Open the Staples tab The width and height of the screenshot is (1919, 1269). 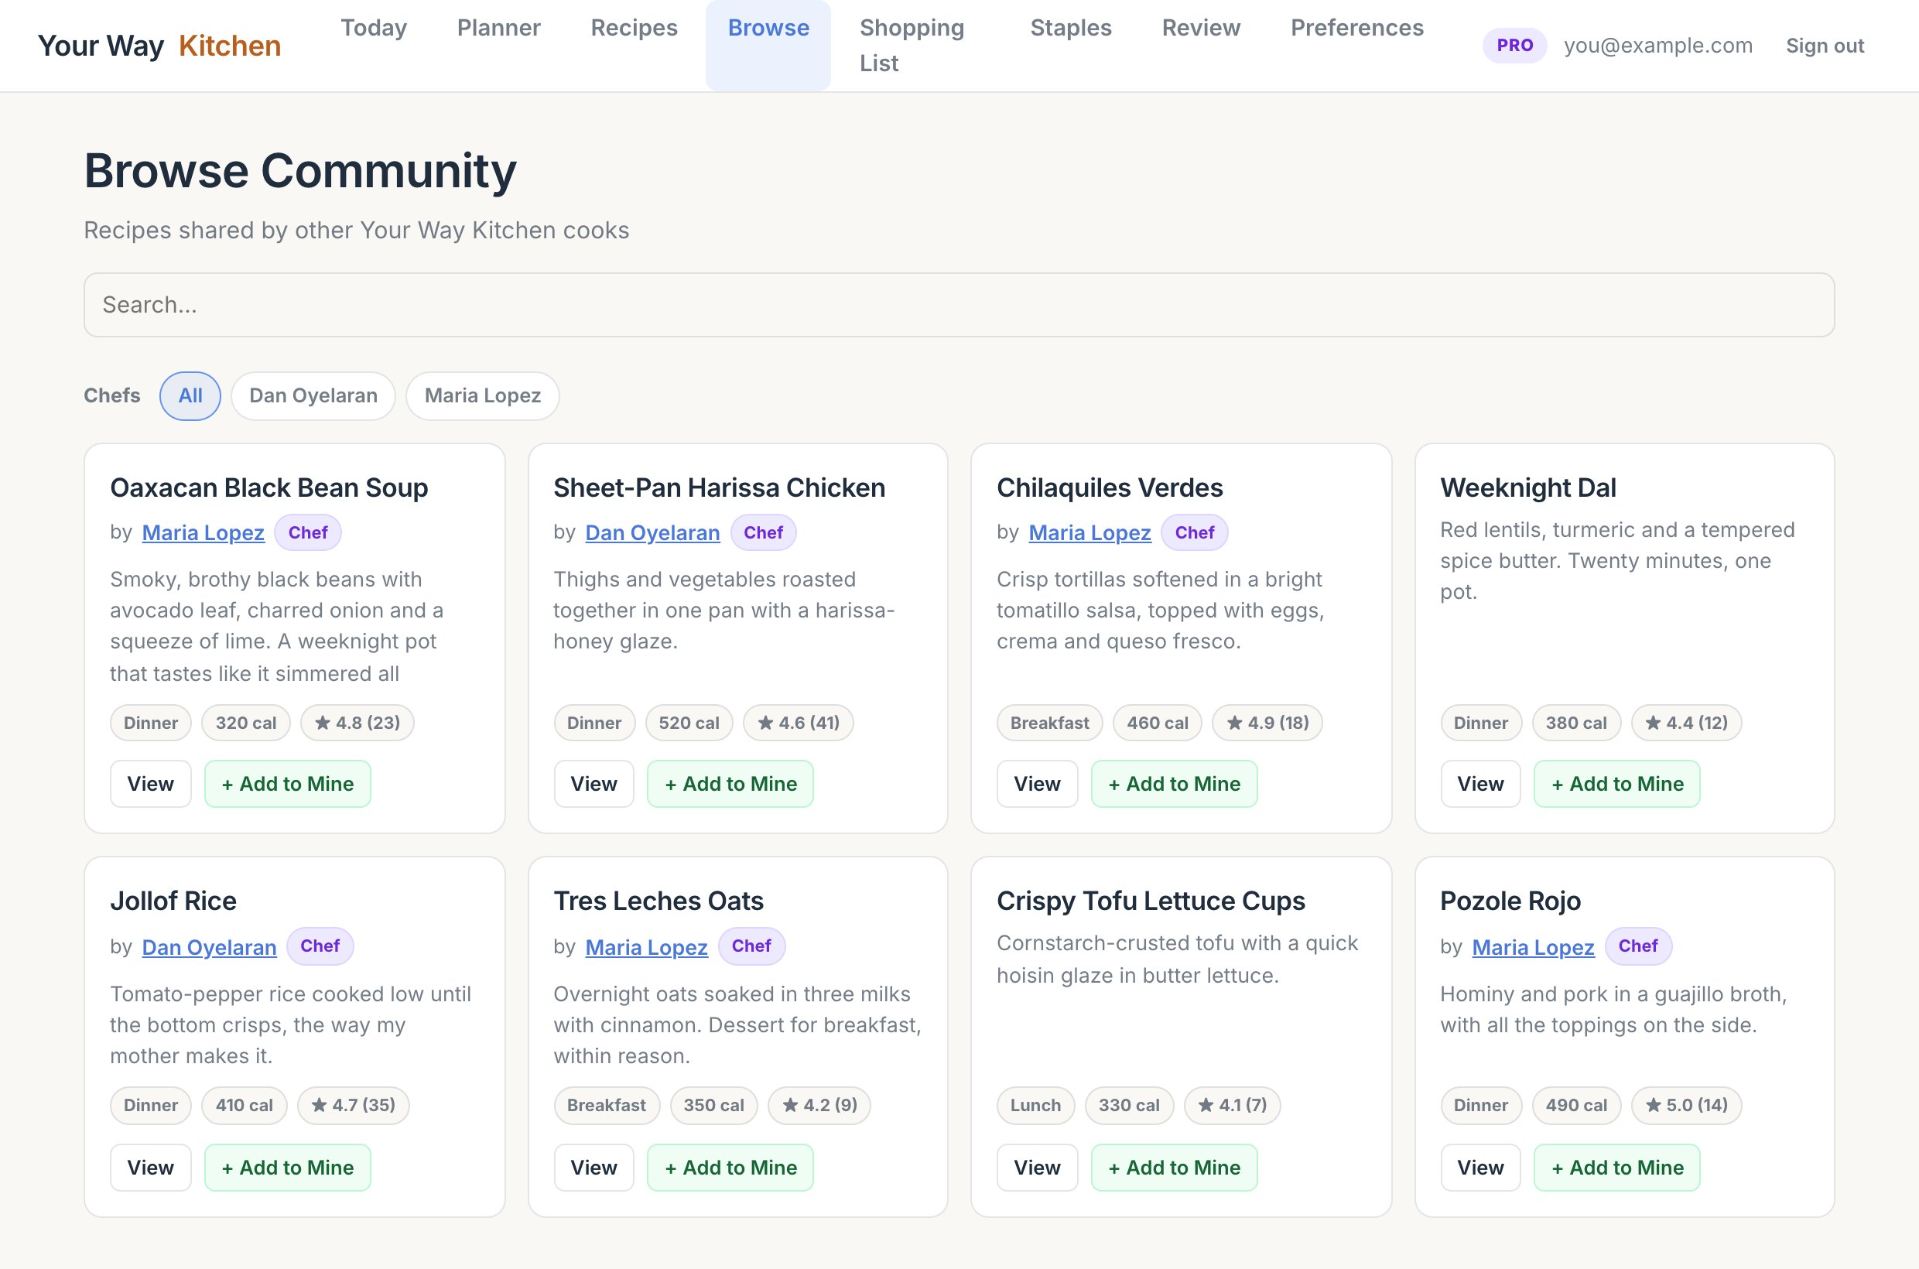pyautogui.click(x=1070, y=28)
